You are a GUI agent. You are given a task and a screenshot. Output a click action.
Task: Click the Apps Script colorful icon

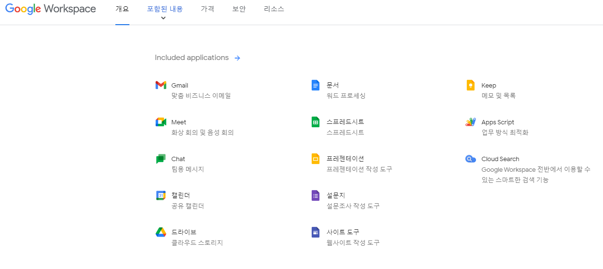point(470,122)
